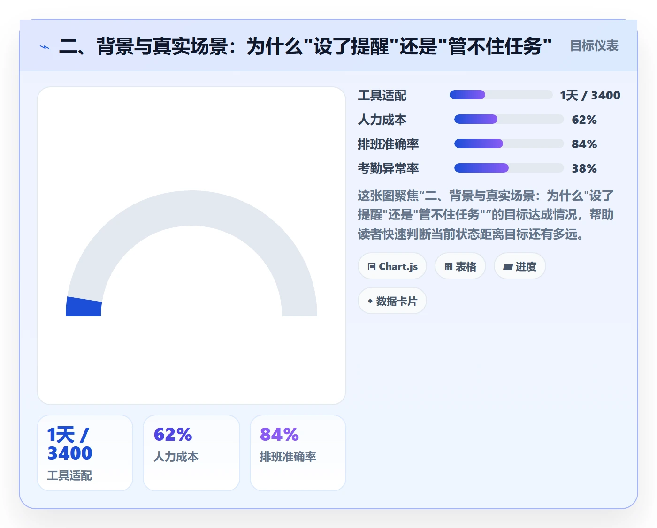Click the 人力成本 progress bar
The image size is (657, 528).
click(509, 120)
